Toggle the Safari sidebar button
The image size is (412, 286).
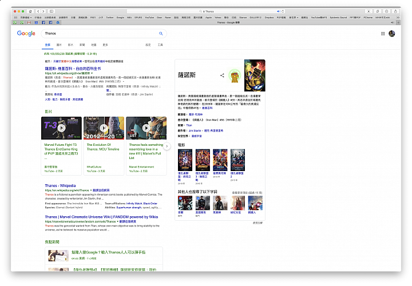(51, 11)
